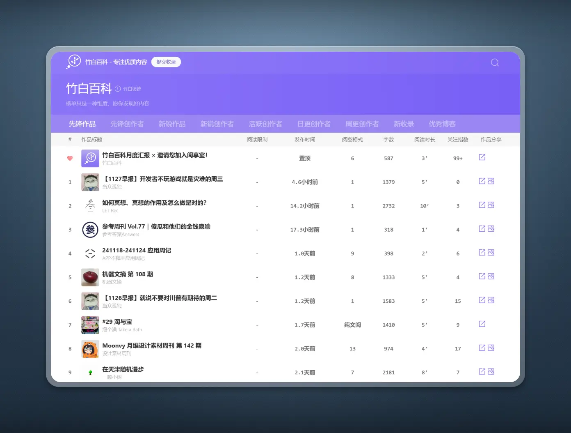Open the 日更创作者 tab

[314, 124]
